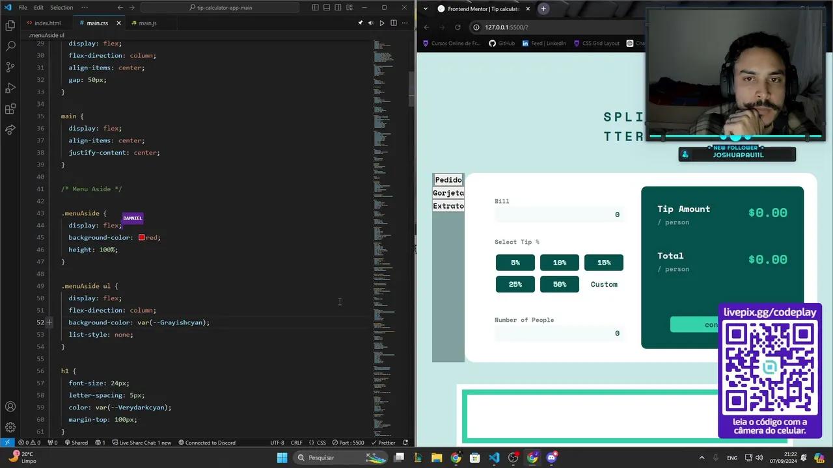Toggle the primary side bar layout button

316,8
